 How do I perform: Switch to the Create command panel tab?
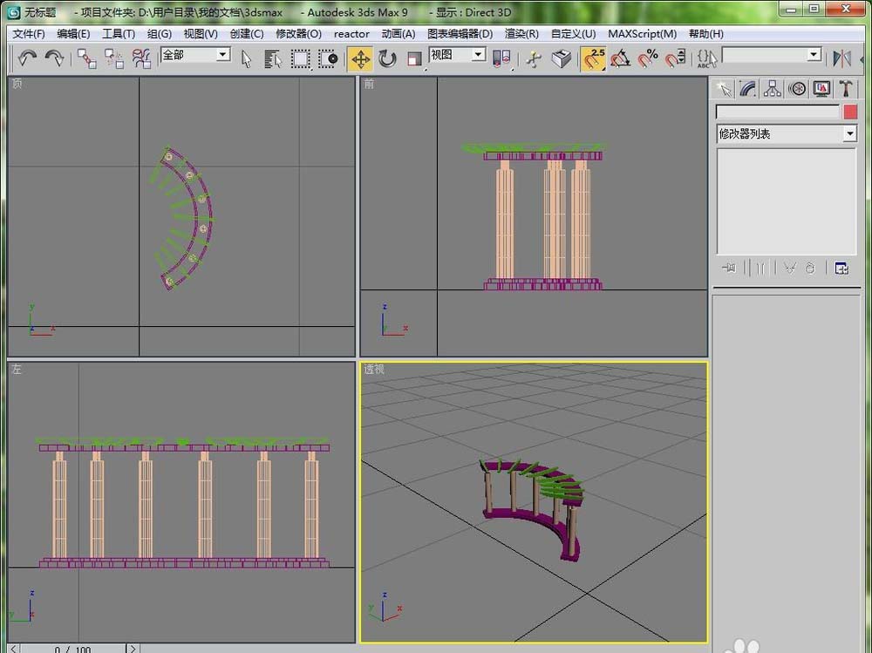724,89
